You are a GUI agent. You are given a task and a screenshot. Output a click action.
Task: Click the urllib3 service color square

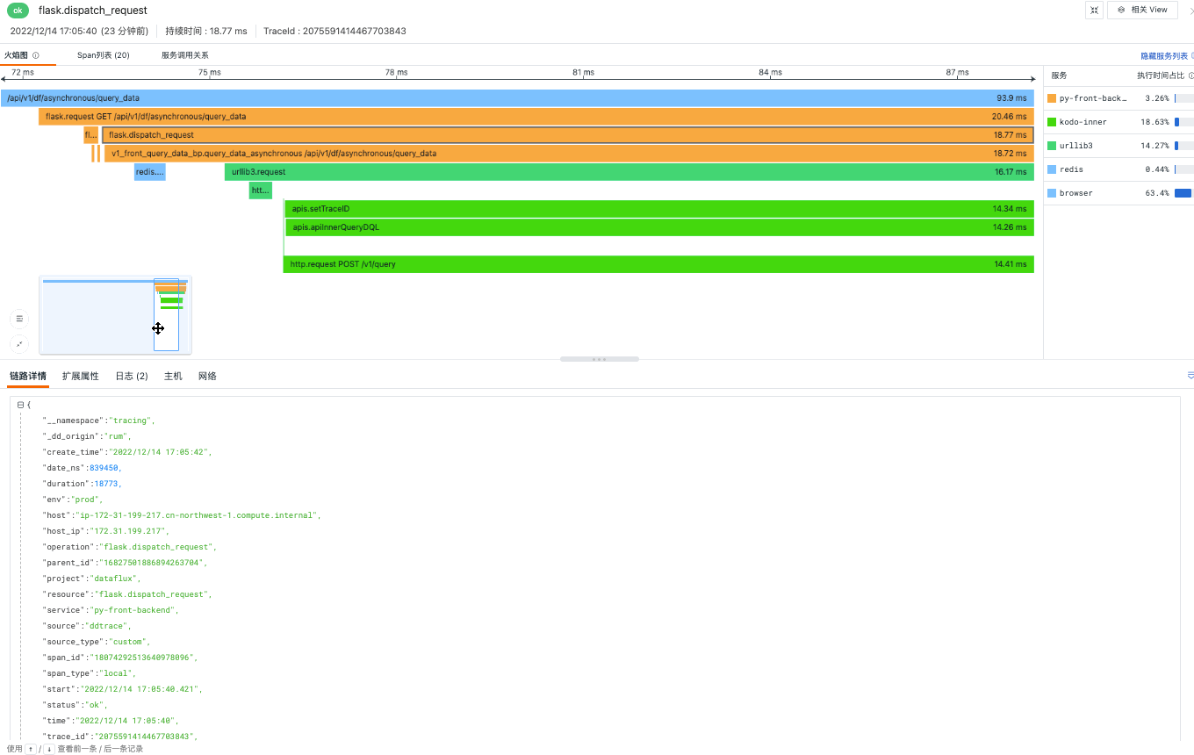1052,146
